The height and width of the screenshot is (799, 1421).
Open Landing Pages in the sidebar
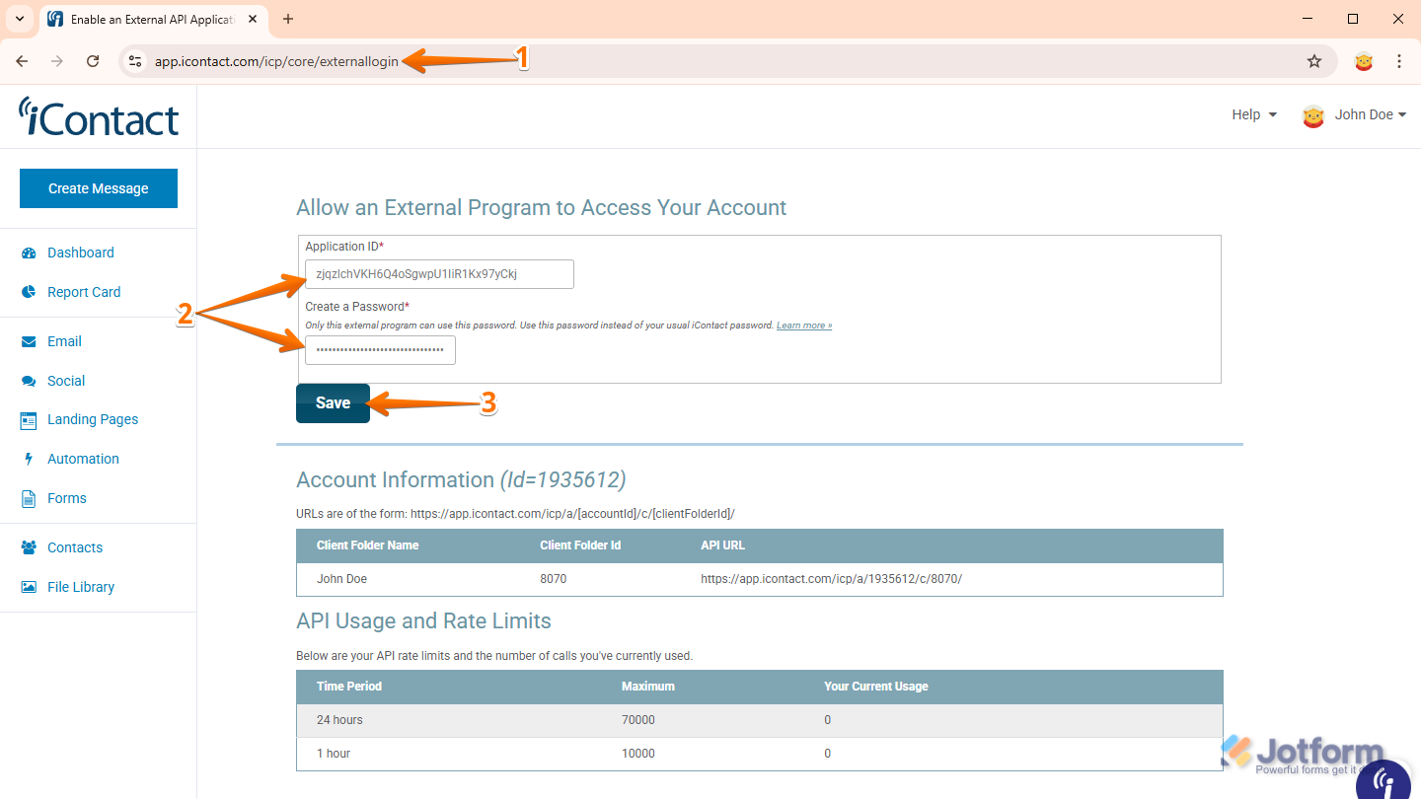[x=93, y=419]
